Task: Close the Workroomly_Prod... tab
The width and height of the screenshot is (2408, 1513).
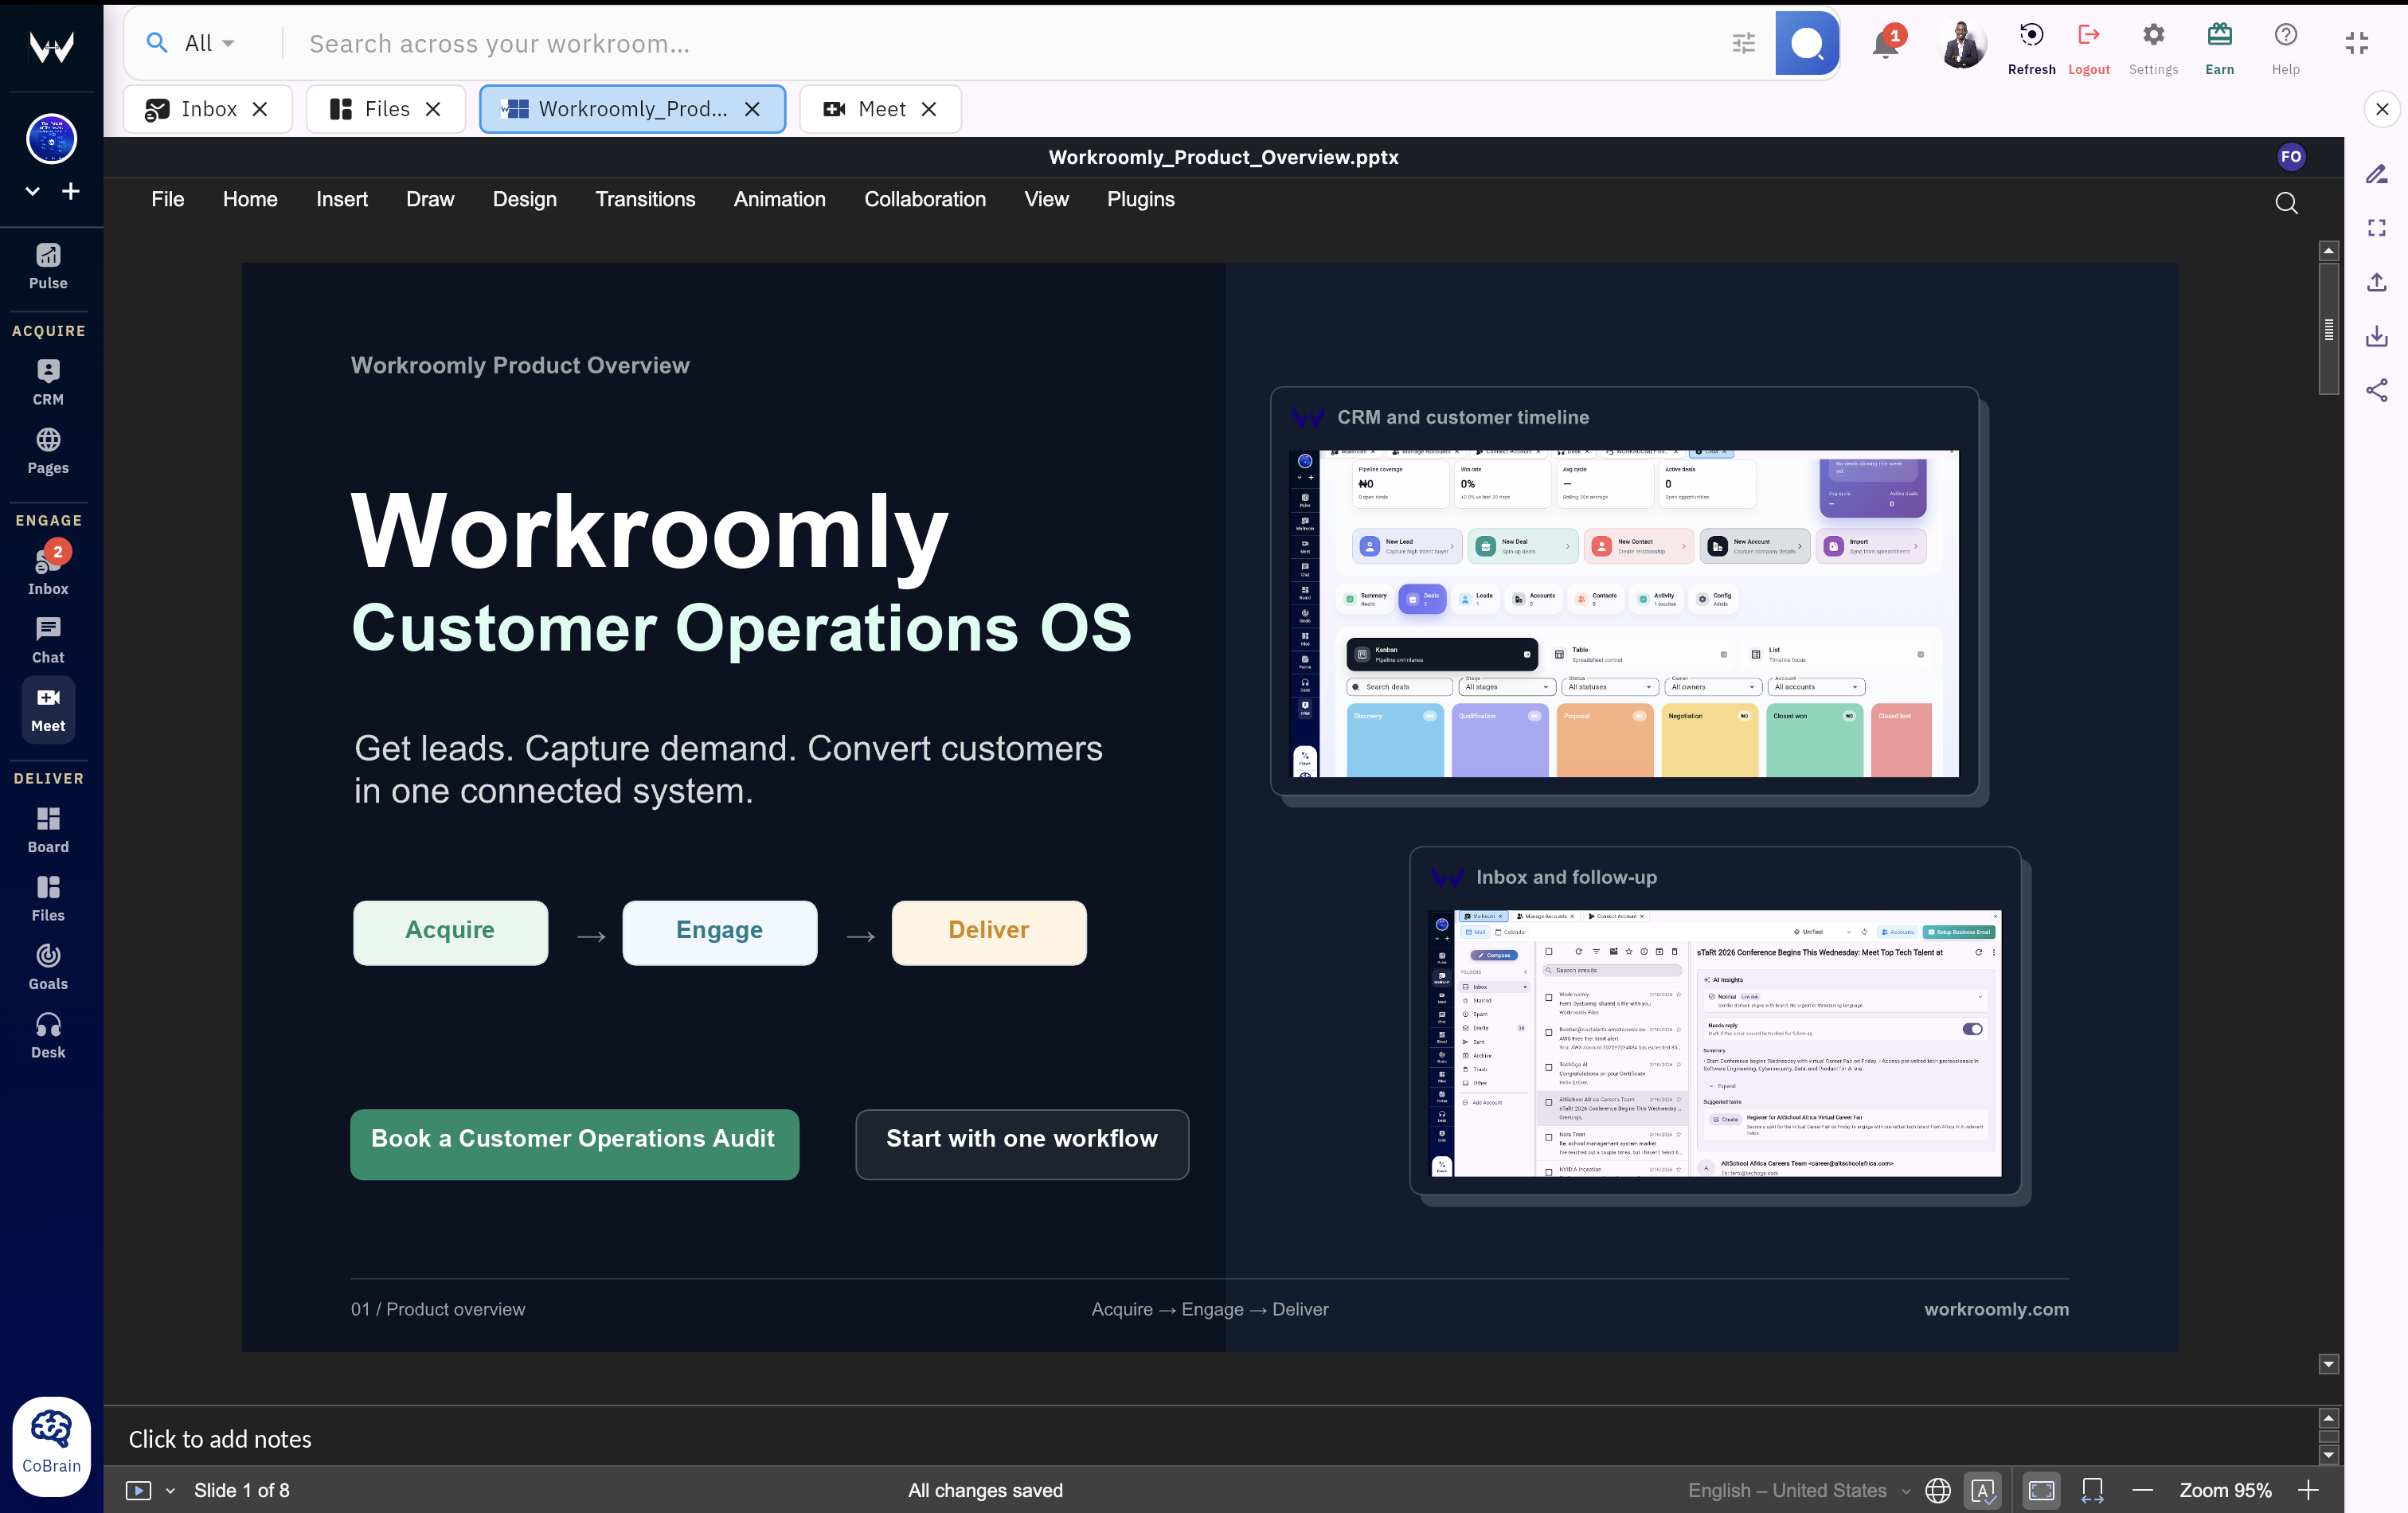Action: (752, 109)
